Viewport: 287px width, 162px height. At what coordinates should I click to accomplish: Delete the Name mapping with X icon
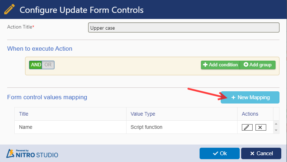click(260, 127)
